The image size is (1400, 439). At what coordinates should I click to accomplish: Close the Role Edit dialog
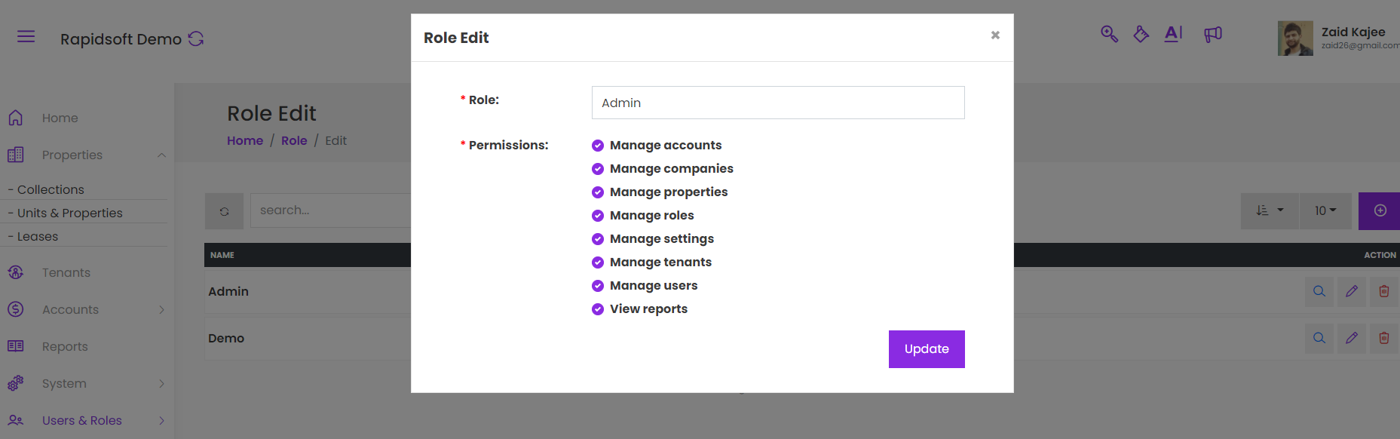(x=995, y=35)
